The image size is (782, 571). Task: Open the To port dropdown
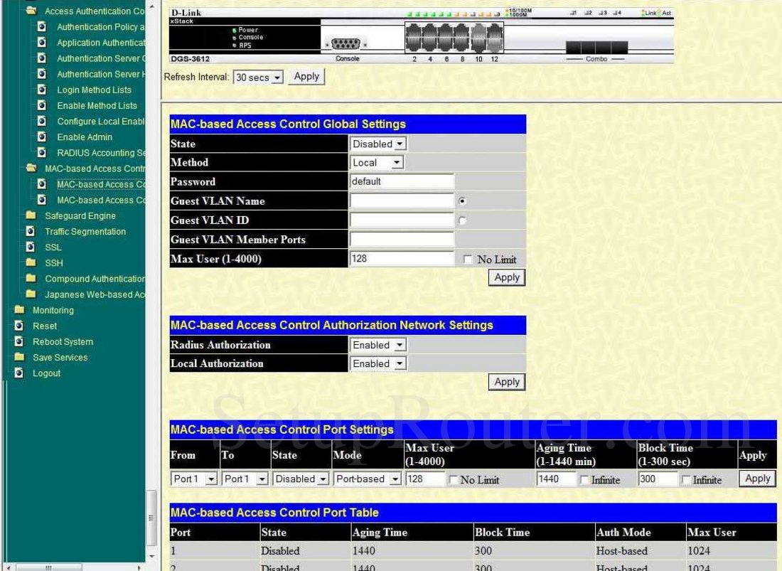pos(245,479)
